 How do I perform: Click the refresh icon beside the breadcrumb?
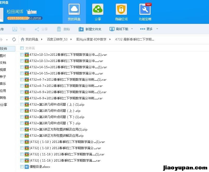(14, 39)
